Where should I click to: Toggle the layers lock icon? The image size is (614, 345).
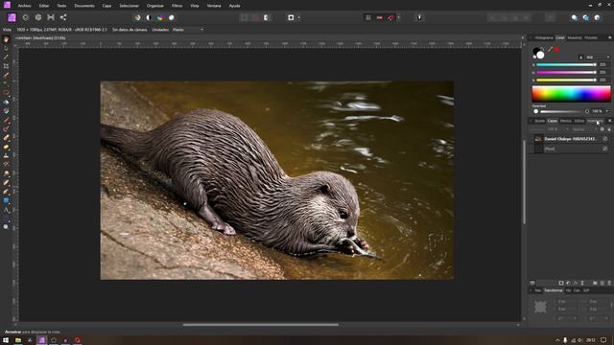pos(609,129)
